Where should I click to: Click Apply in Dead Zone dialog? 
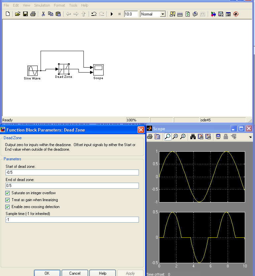[x=130, y=273]
